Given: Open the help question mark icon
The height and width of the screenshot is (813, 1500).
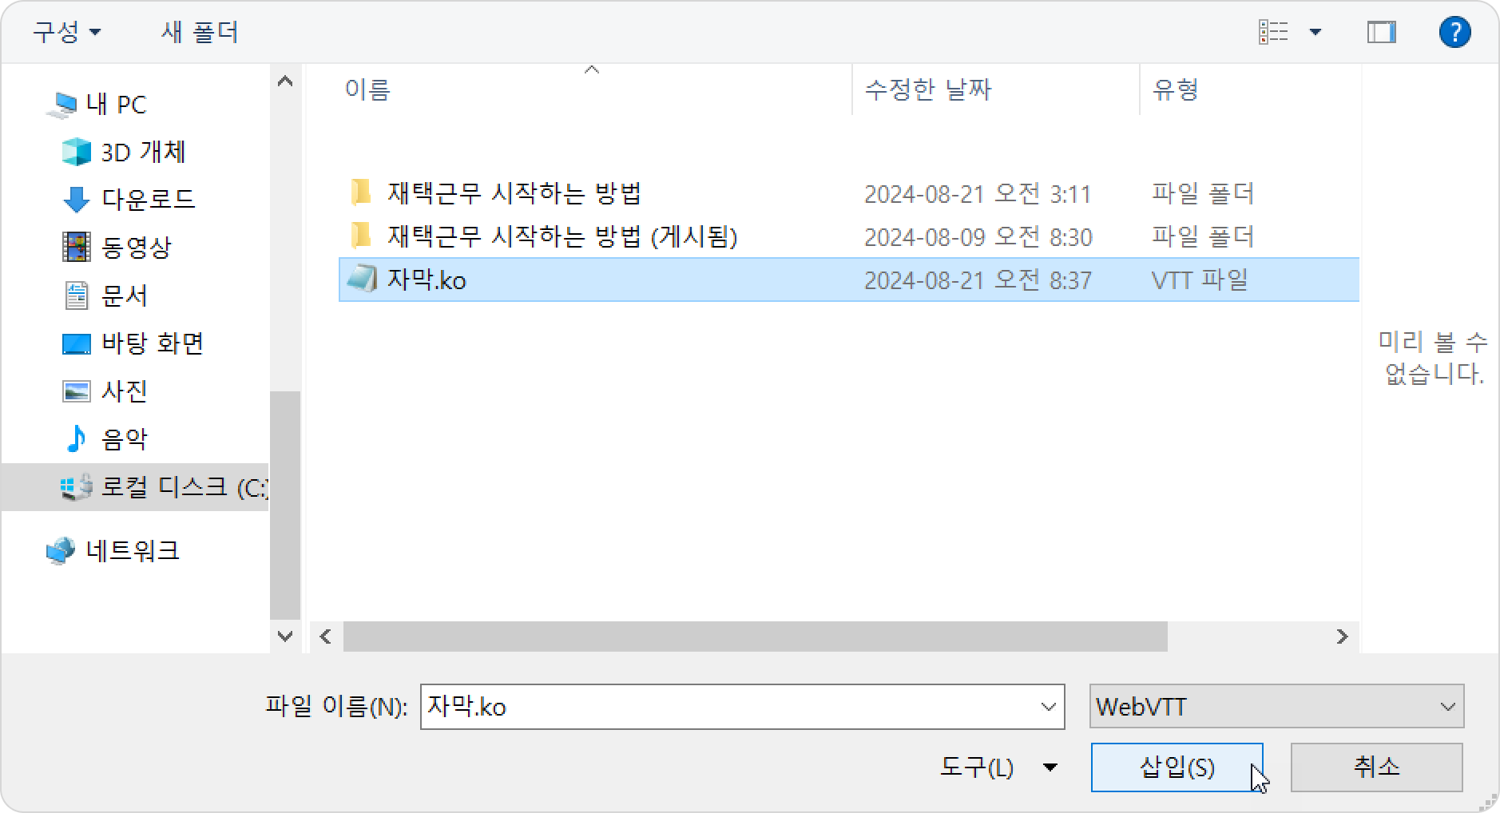Looking at the screenshot, I should [1454, 33].
